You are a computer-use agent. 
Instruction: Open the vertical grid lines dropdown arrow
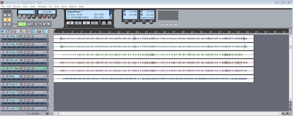click(x=48, y=31)
